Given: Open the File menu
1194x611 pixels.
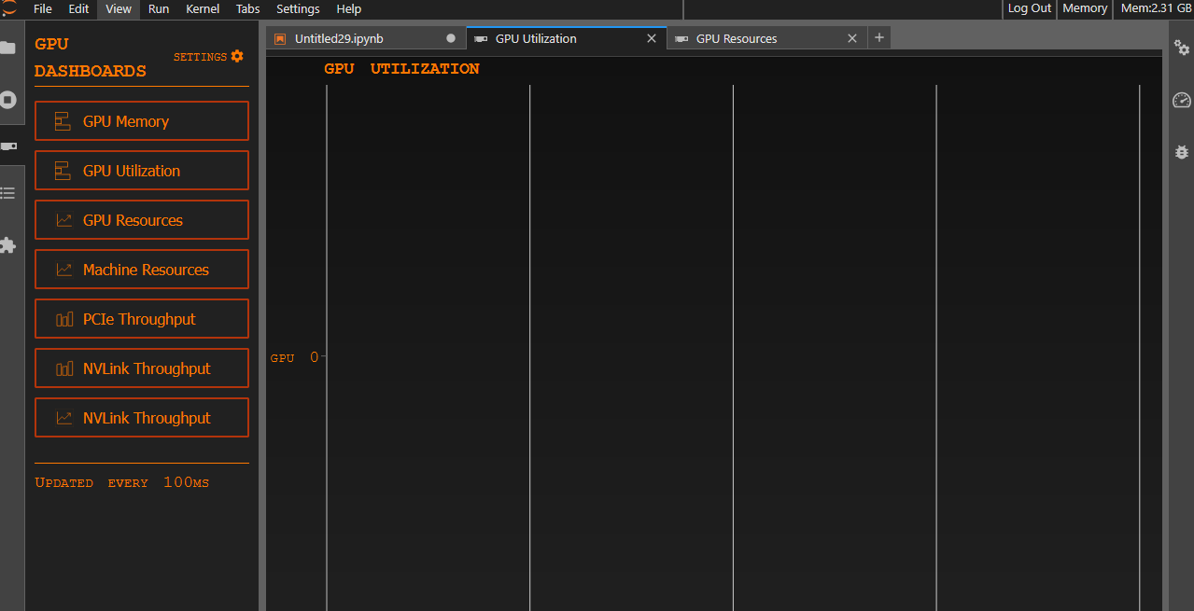Looking at the screenshot, I should point(43,8).
